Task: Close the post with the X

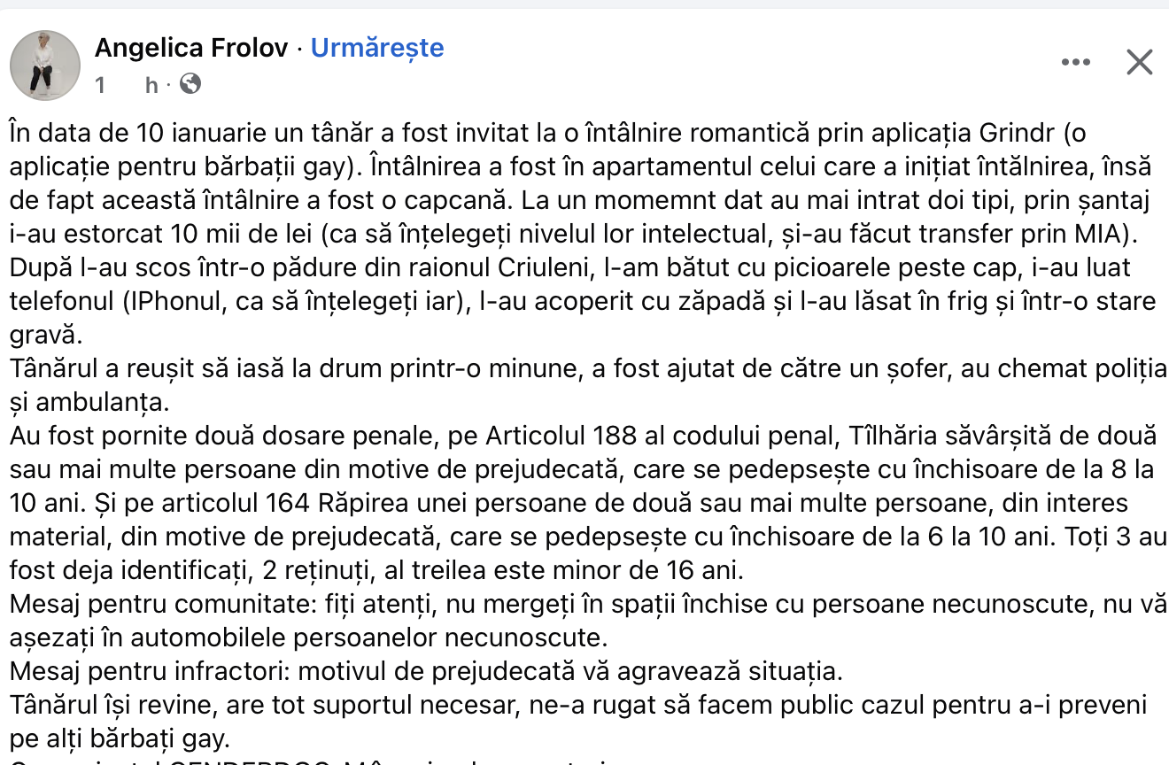Action: (x=1139, y=62)
